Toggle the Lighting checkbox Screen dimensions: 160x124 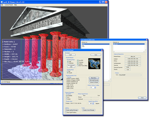[78, 64]
